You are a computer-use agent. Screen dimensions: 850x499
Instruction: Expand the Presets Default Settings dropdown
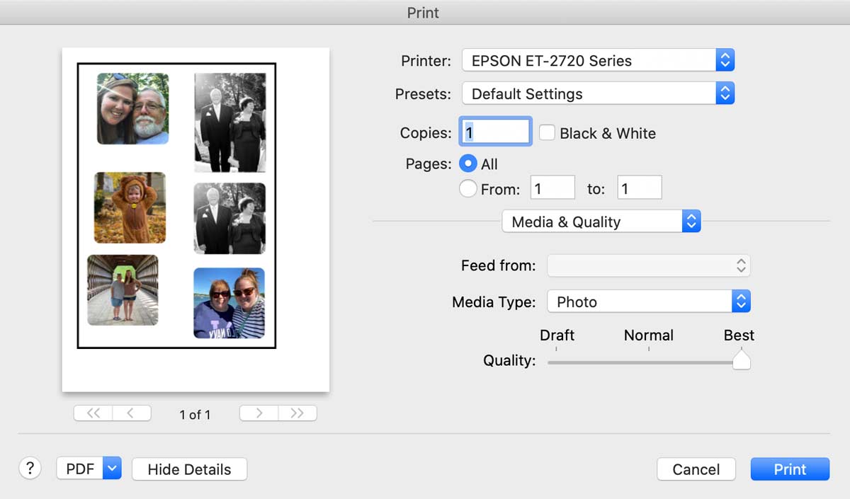[x=597, y=94]
